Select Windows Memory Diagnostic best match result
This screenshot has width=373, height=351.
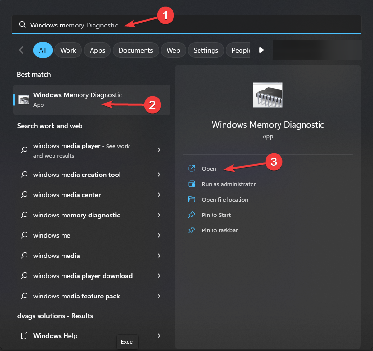92,100
